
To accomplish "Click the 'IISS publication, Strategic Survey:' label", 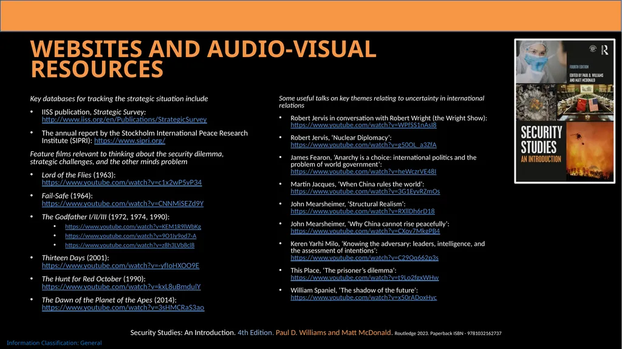I will [x=94, y=112].
